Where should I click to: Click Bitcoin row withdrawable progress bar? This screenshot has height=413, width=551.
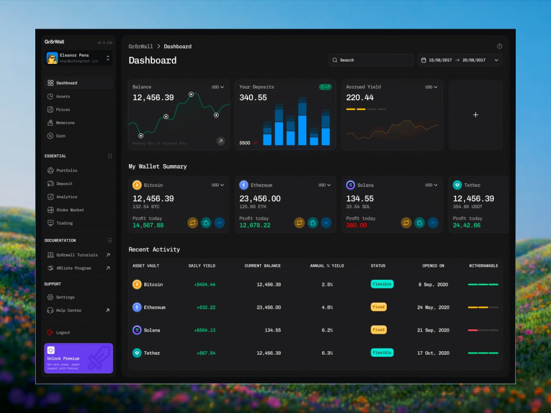point(483,285)
